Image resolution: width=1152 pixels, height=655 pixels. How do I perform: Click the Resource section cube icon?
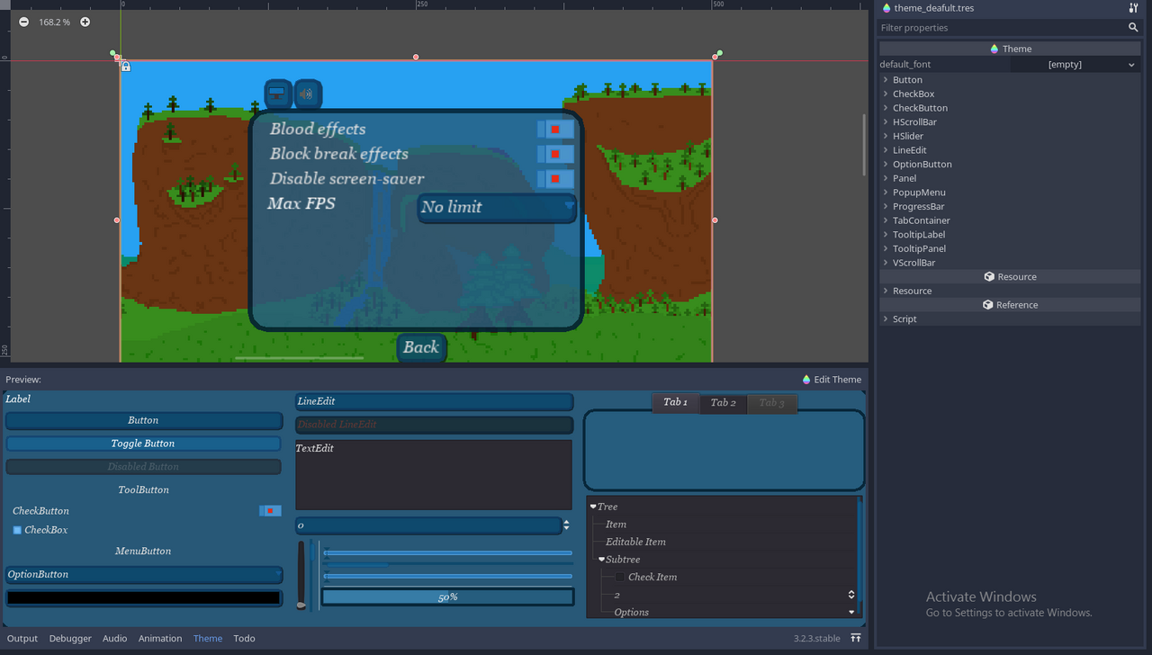pos(989,276)
